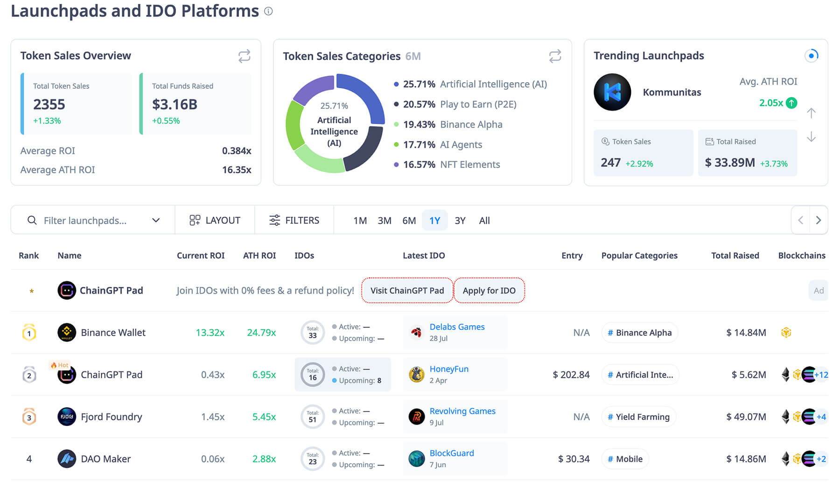
Task: Open the Delabs Games latest IDO link
Action: click(x=457, y=327)
